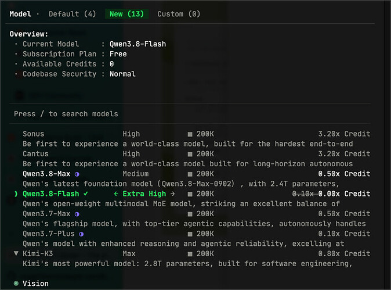Decrease reasoning level with left arrow
This screenshot has width=391, height=290.
(x=116, y=194)
